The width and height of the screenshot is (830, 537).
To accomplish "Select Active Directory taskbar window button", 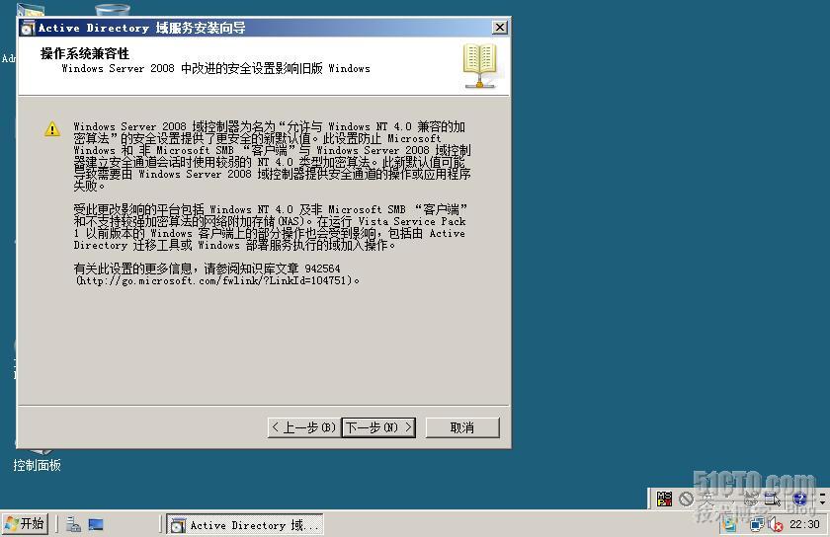I will tap(245, 524).
